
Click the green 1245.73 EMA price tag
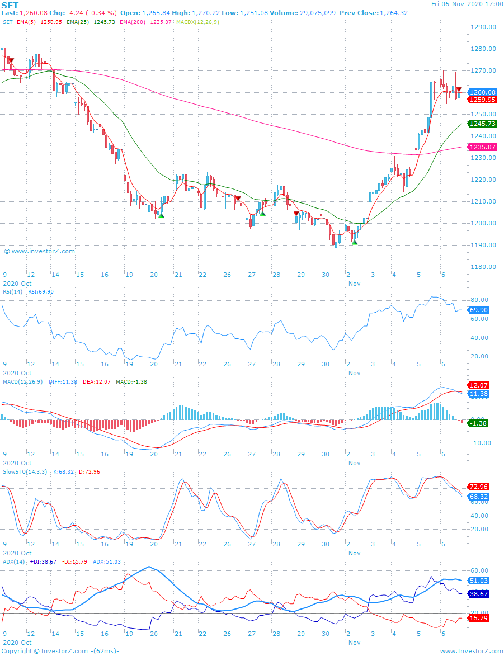[x=482, y=124]
